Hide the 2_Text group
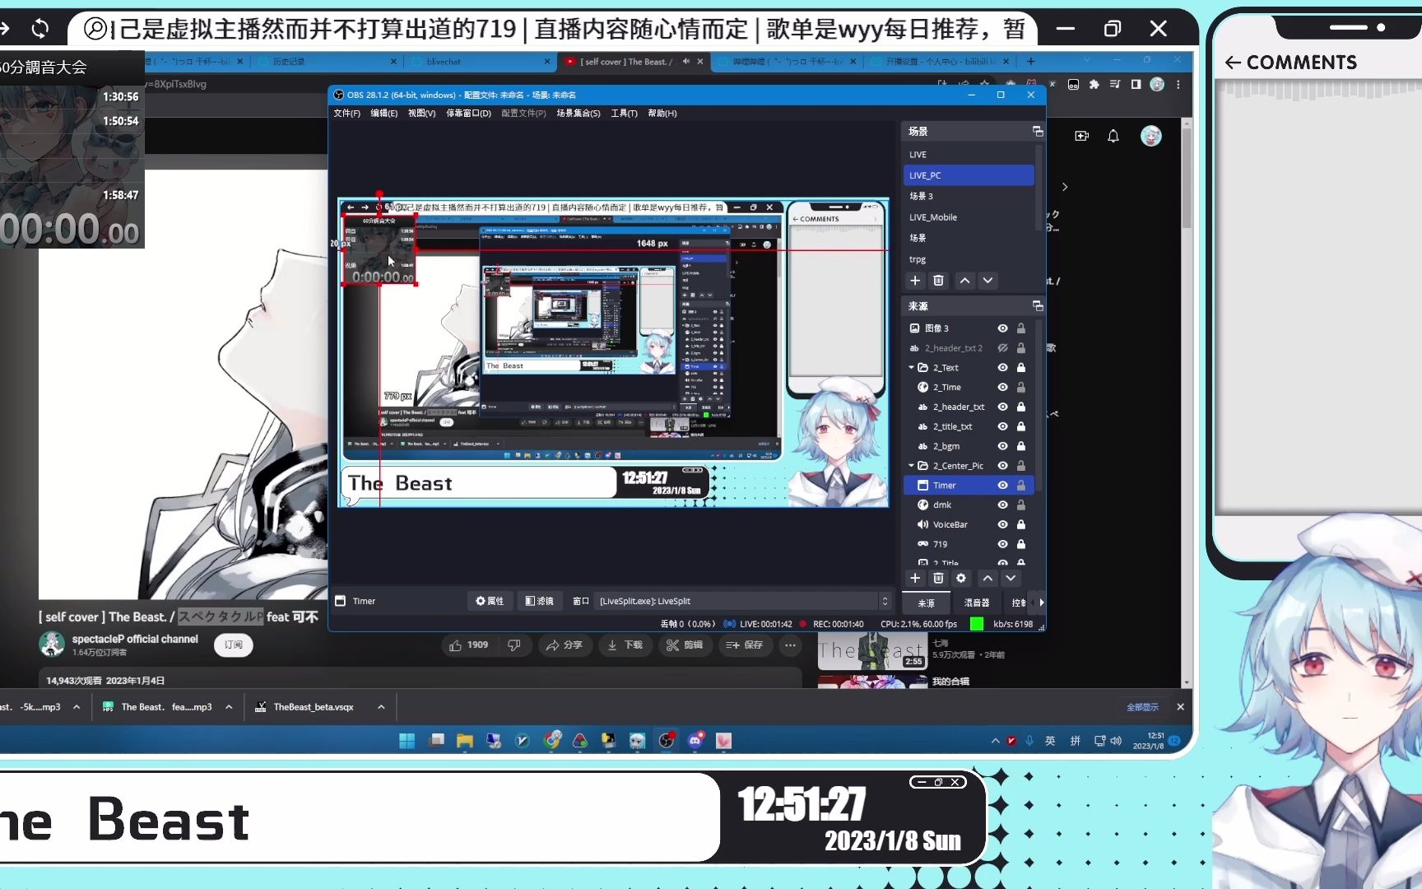This screenshot has height=889, width=1422. (1002, 367)
